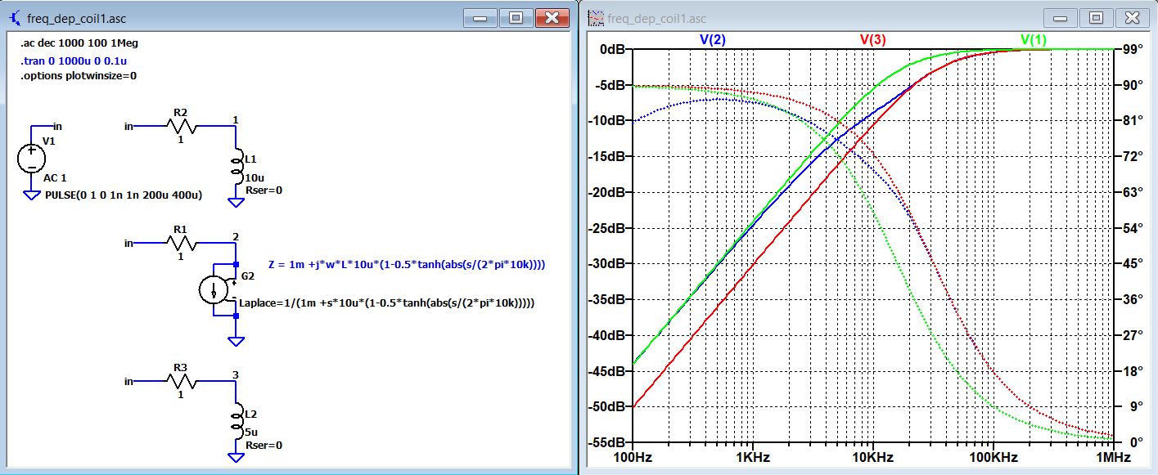The image size is (1158, 475).
Task: Maximize the schematic window
Action: (516, 17)
